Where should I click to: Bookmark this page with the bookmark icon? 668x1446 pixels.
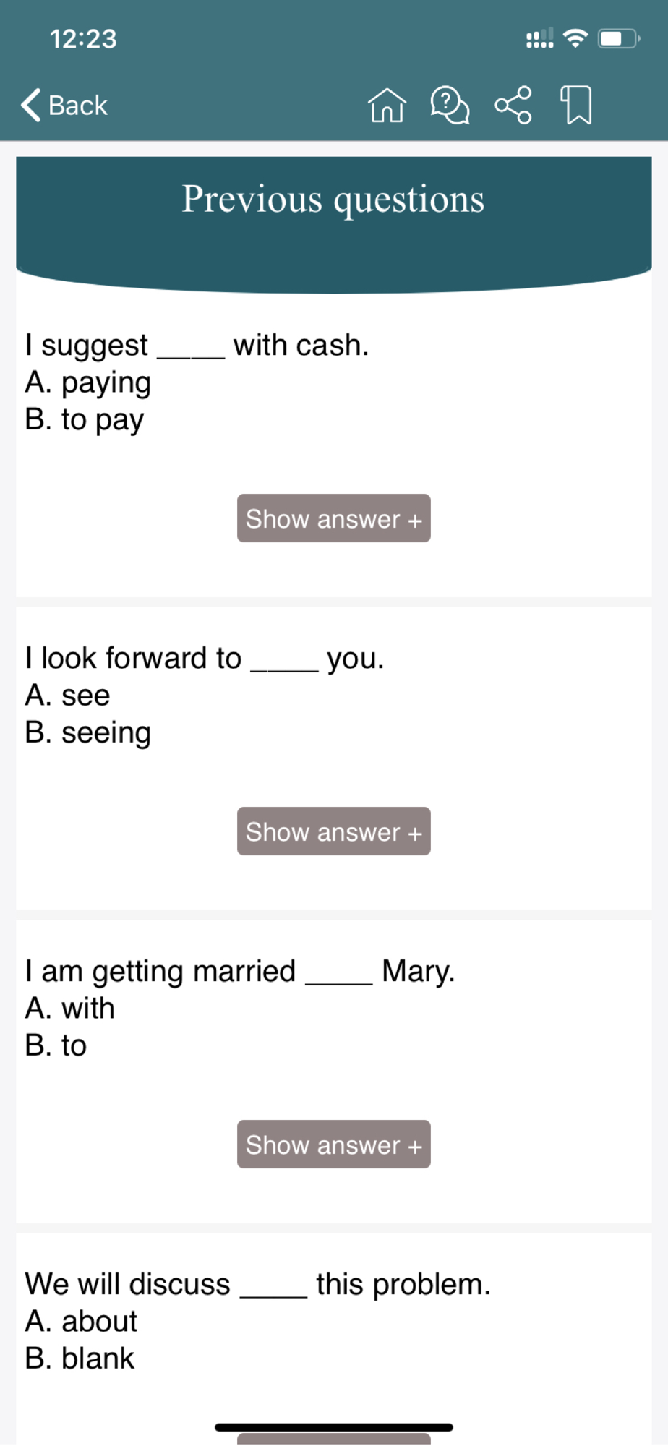576,106
